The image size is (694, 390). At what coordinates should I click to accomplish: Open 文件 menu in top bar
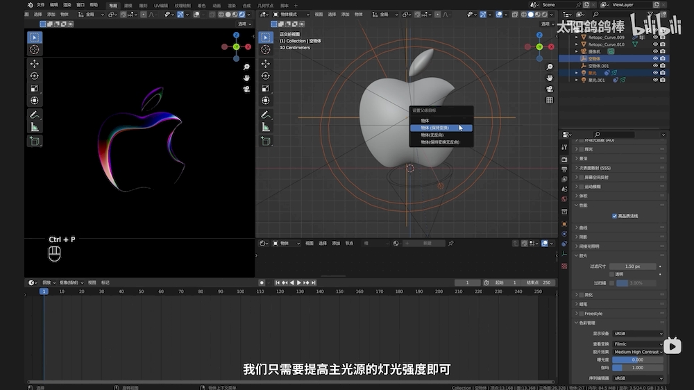click(40, 5)
